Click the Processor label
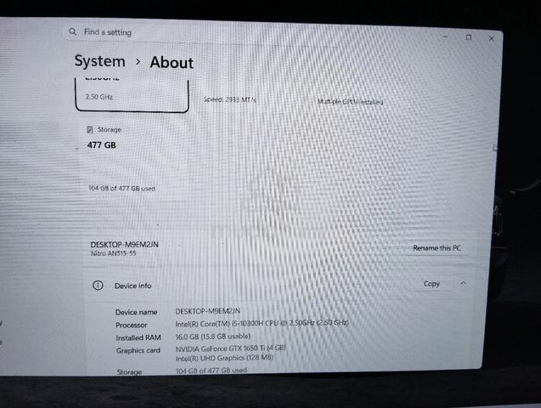This screenshot has height=408, width=541. click(132, 326)
